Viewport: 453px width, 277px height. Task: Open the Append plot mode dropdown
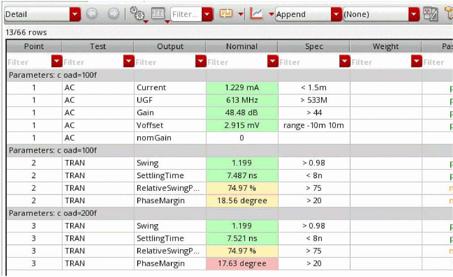336,14
